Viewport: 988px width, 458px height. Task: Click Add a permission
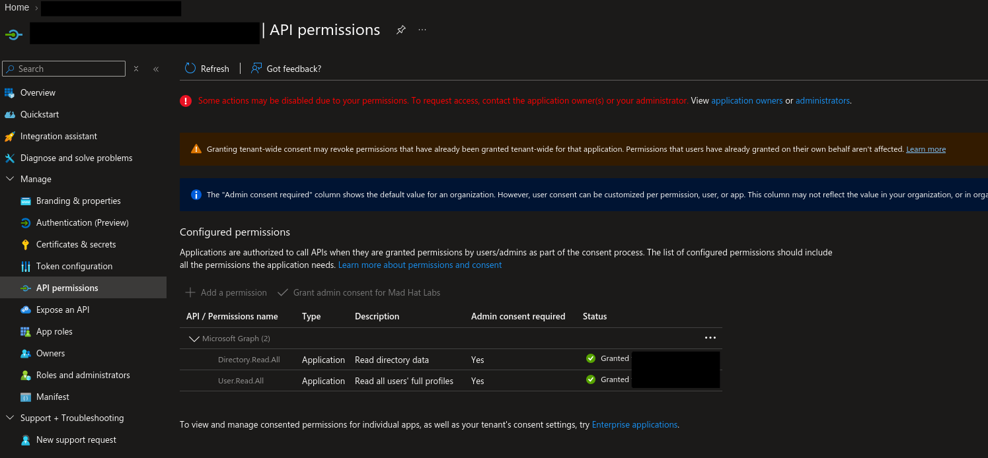click(x=226, y=292)
